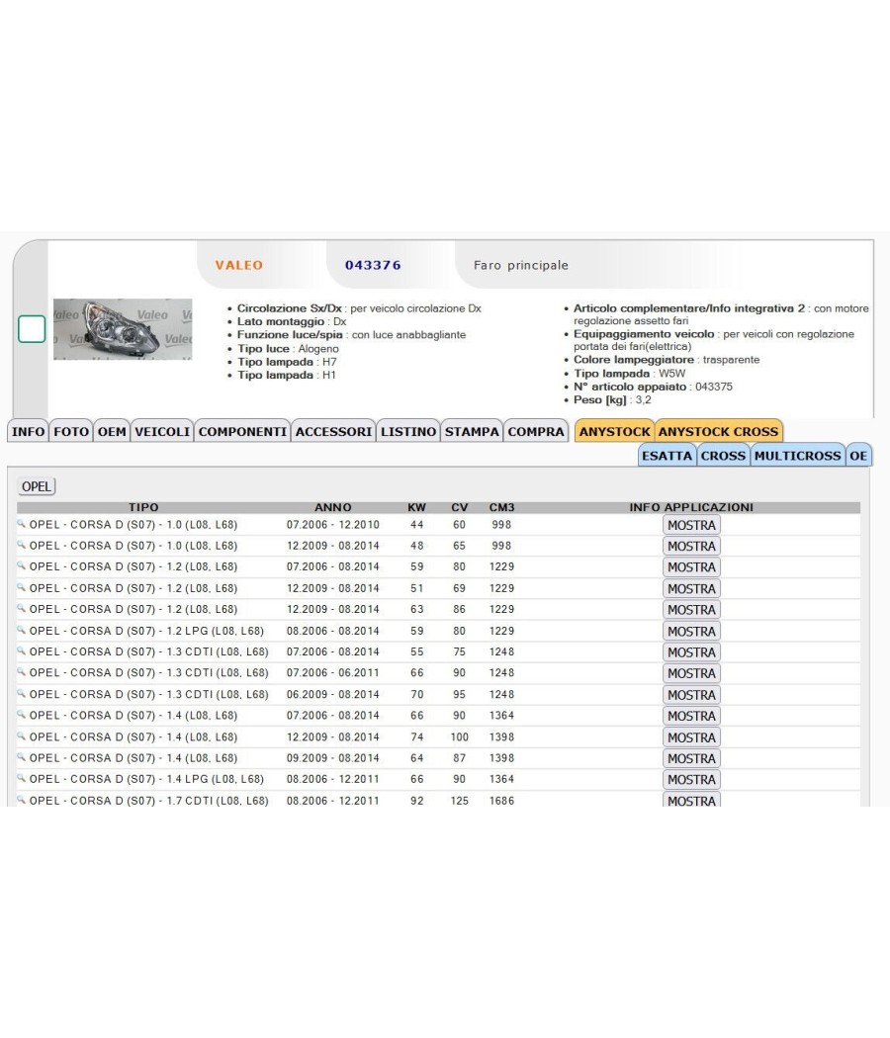Click MOSTRA for Corsa 1.4 66 kW 1364
This screenshot has height=1038, width=890.
pos(691,717)
